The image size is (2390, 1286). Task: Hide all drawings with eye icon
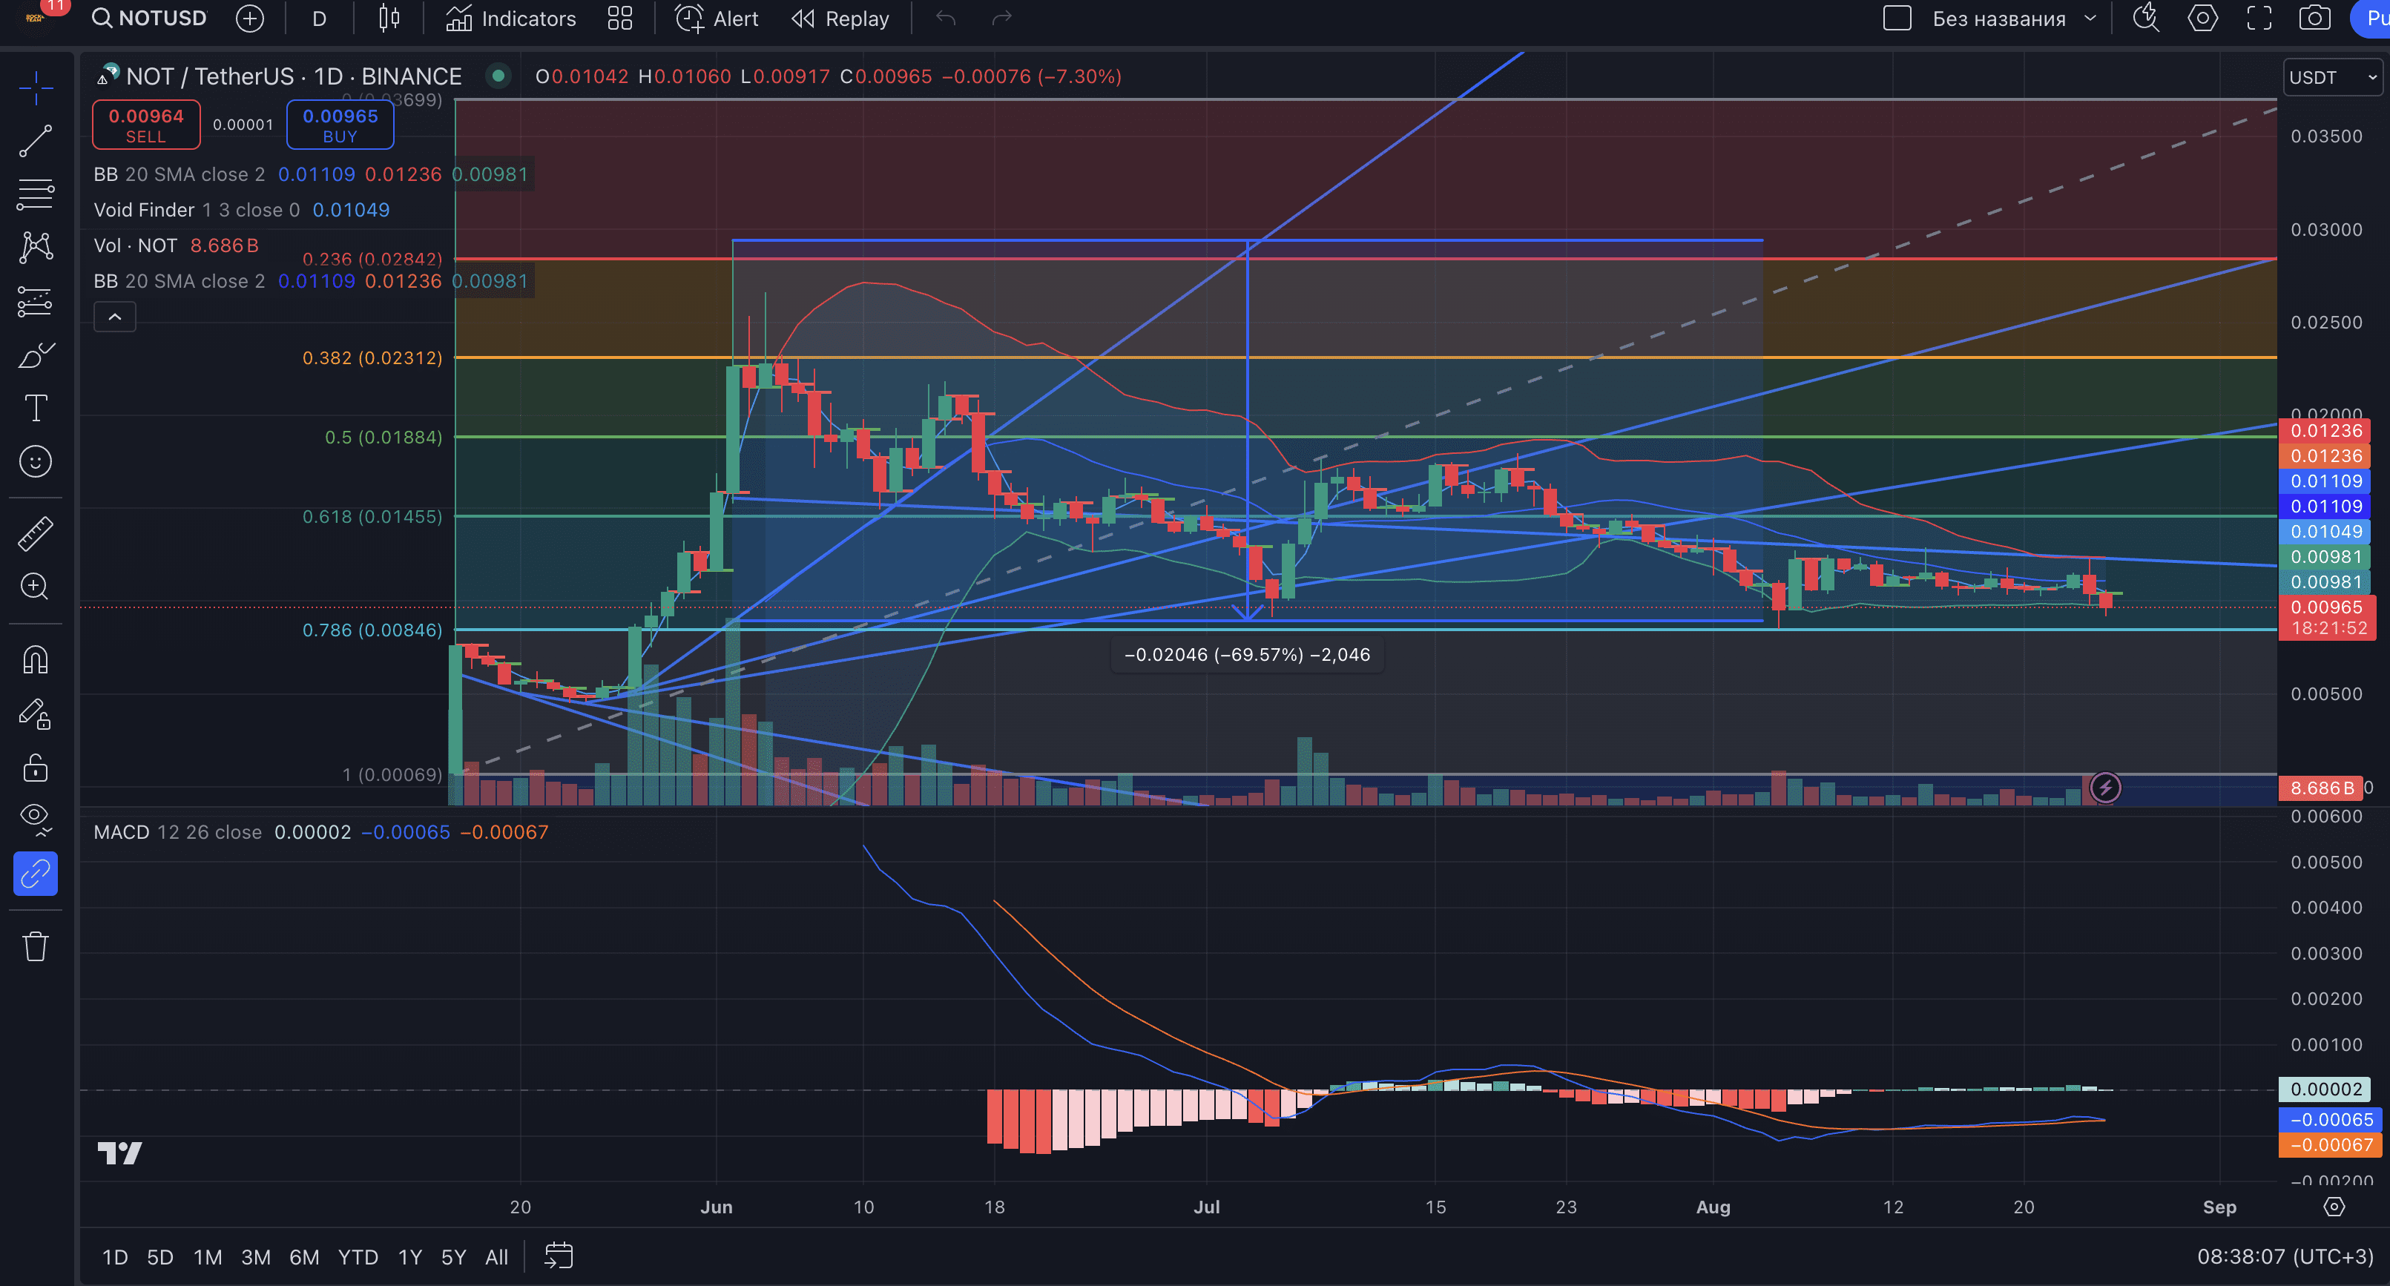pos(36,818)
